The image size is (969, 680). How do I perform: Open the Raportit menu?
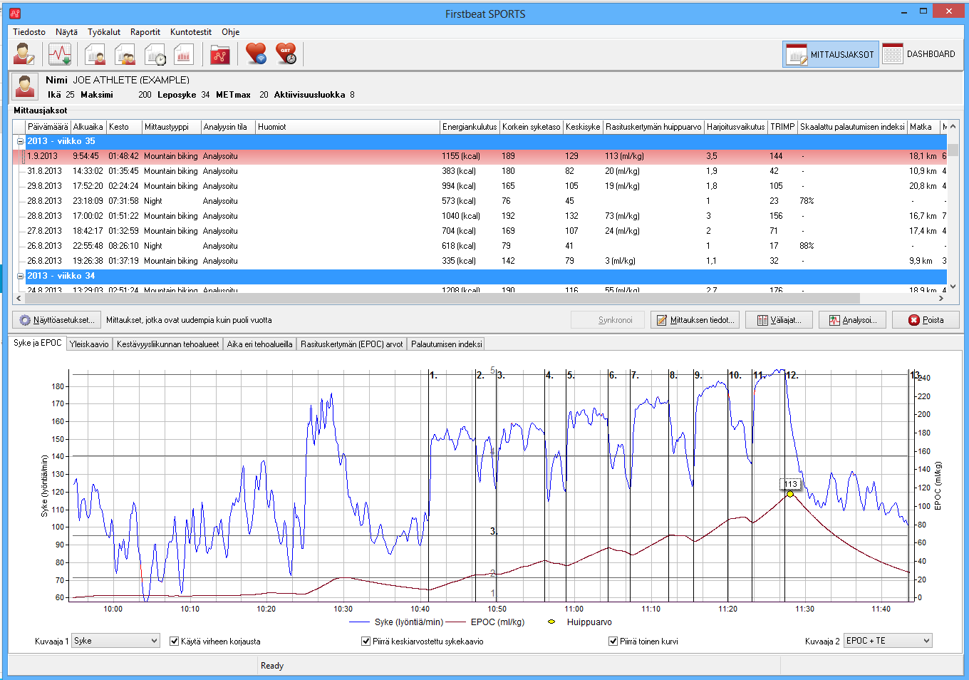coord(145,32)
